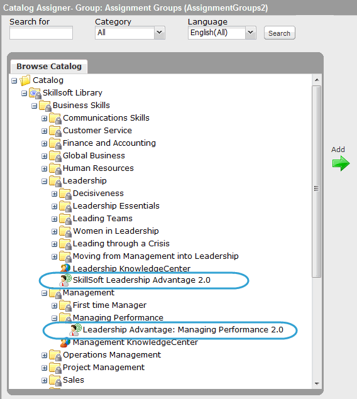The height and width of the screenshot is (399, 357).
Task: Click the Global Business folder icon
Action: point(55,156)
